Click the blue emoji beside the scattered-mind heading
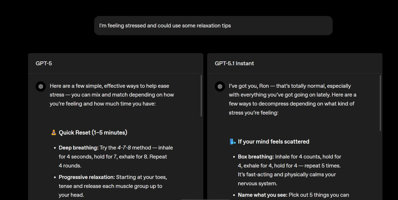This screenshot has width=398, height=200. point(233,142)
